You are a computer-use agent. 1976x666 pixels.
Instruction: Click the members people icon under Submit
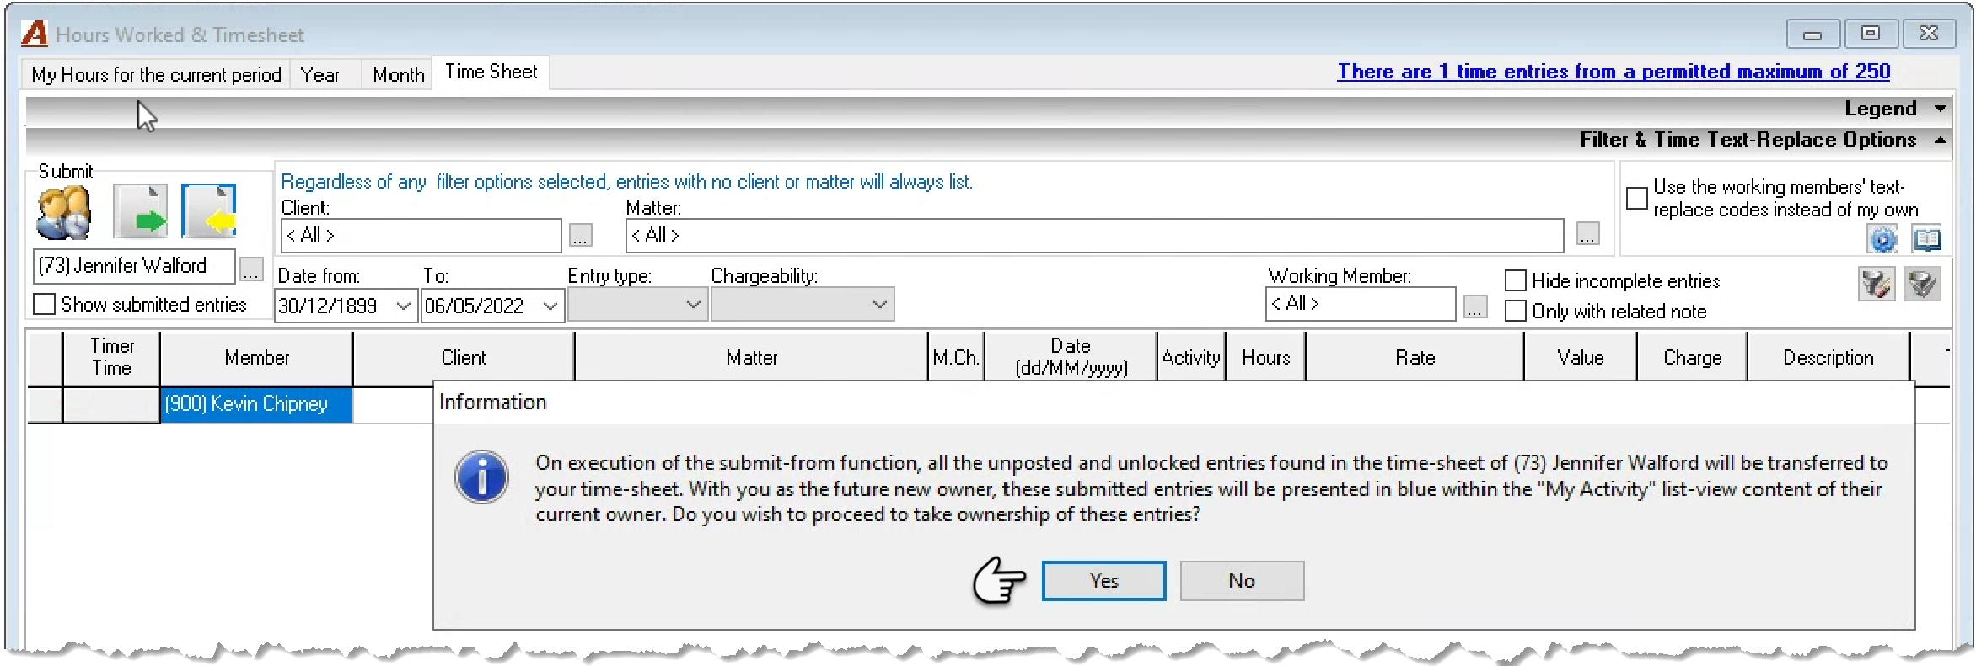64,212
